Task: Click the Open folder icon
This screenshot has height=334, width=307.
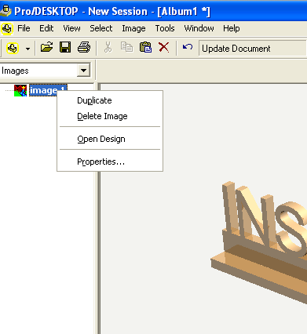Action: pos(46,48)
